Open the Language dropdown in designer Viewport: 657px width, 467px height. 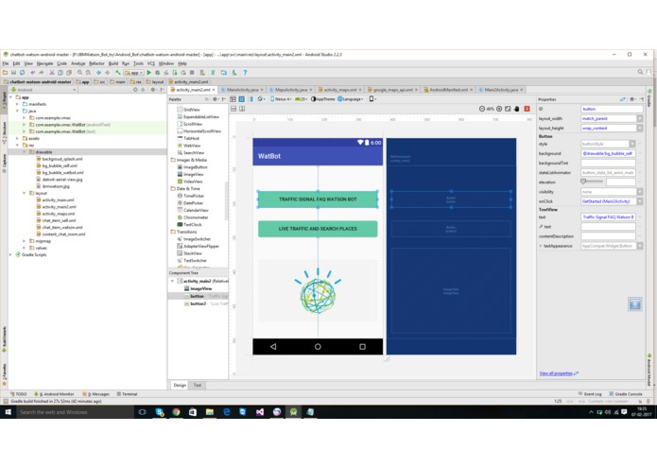click(351, 99)
